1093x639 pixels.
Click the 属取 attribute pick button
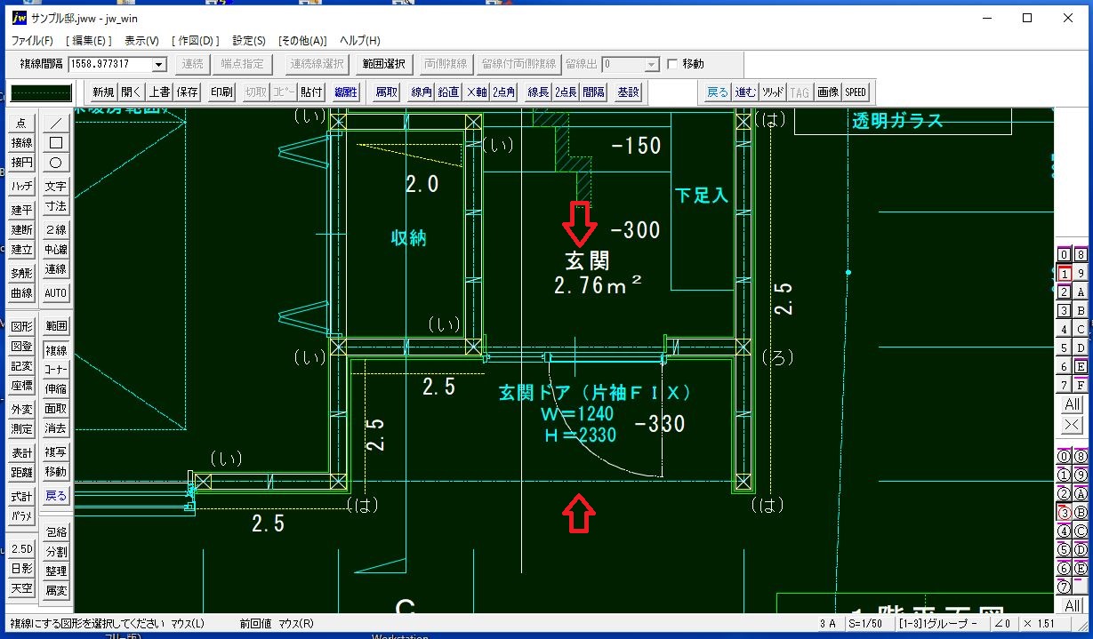pos(386,92)
